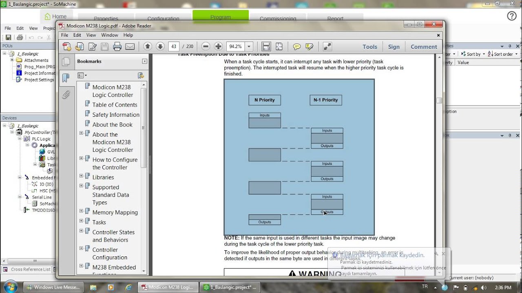Image resolution: width=522 pixels, height=293 pixels.
Task: Open the bookmarks options menu dropdown
Action: pyautogui.click(x=82, y=75)
